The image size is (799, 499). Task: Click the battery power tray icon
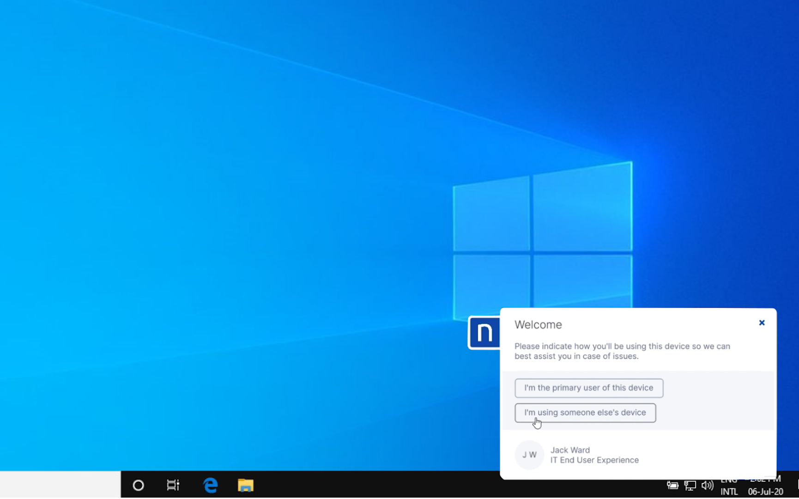coord(672,485)
